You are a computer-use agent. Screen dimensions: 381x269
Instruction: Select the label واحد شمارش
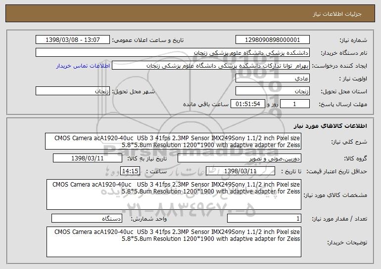(x=149, y=219)
